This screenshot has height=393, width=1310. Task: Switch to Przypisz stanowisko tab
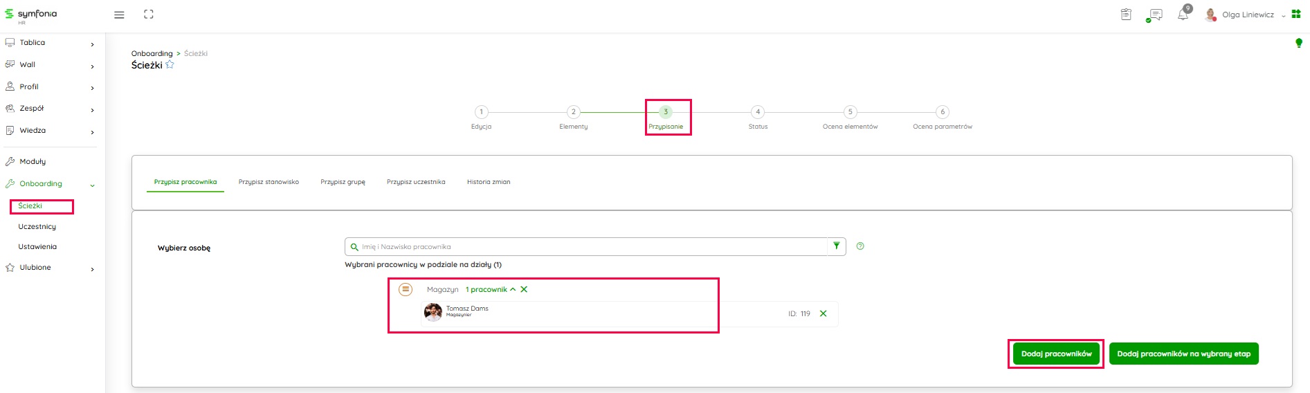point(269,182)
